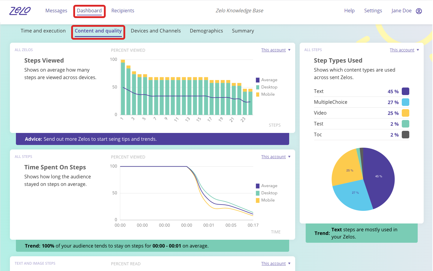Click the Zelo logo
The width and height of the screenshot is (433, 271).
pyautogui.click(x=20, y=11)
